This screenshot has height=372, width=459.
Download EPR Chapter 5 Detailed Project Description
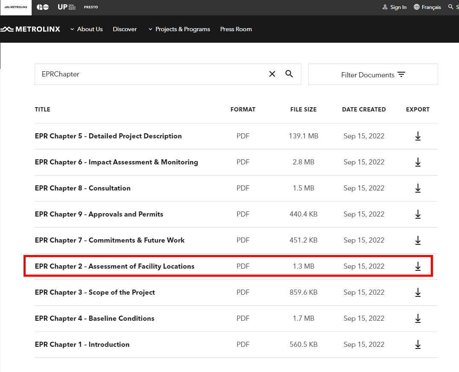click(x=418, y=136)
